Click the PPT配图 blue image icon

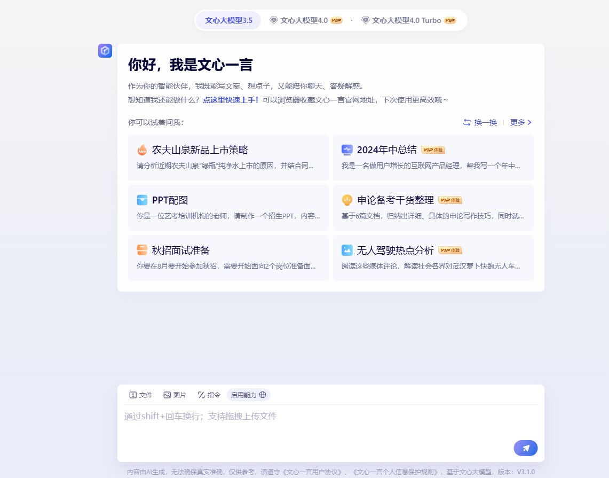[142, 200]
